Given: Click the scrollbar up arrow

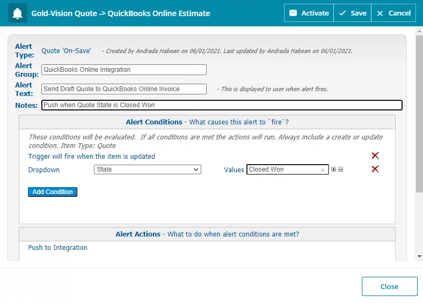Looking at the screenshot, I should click(419, 31).
